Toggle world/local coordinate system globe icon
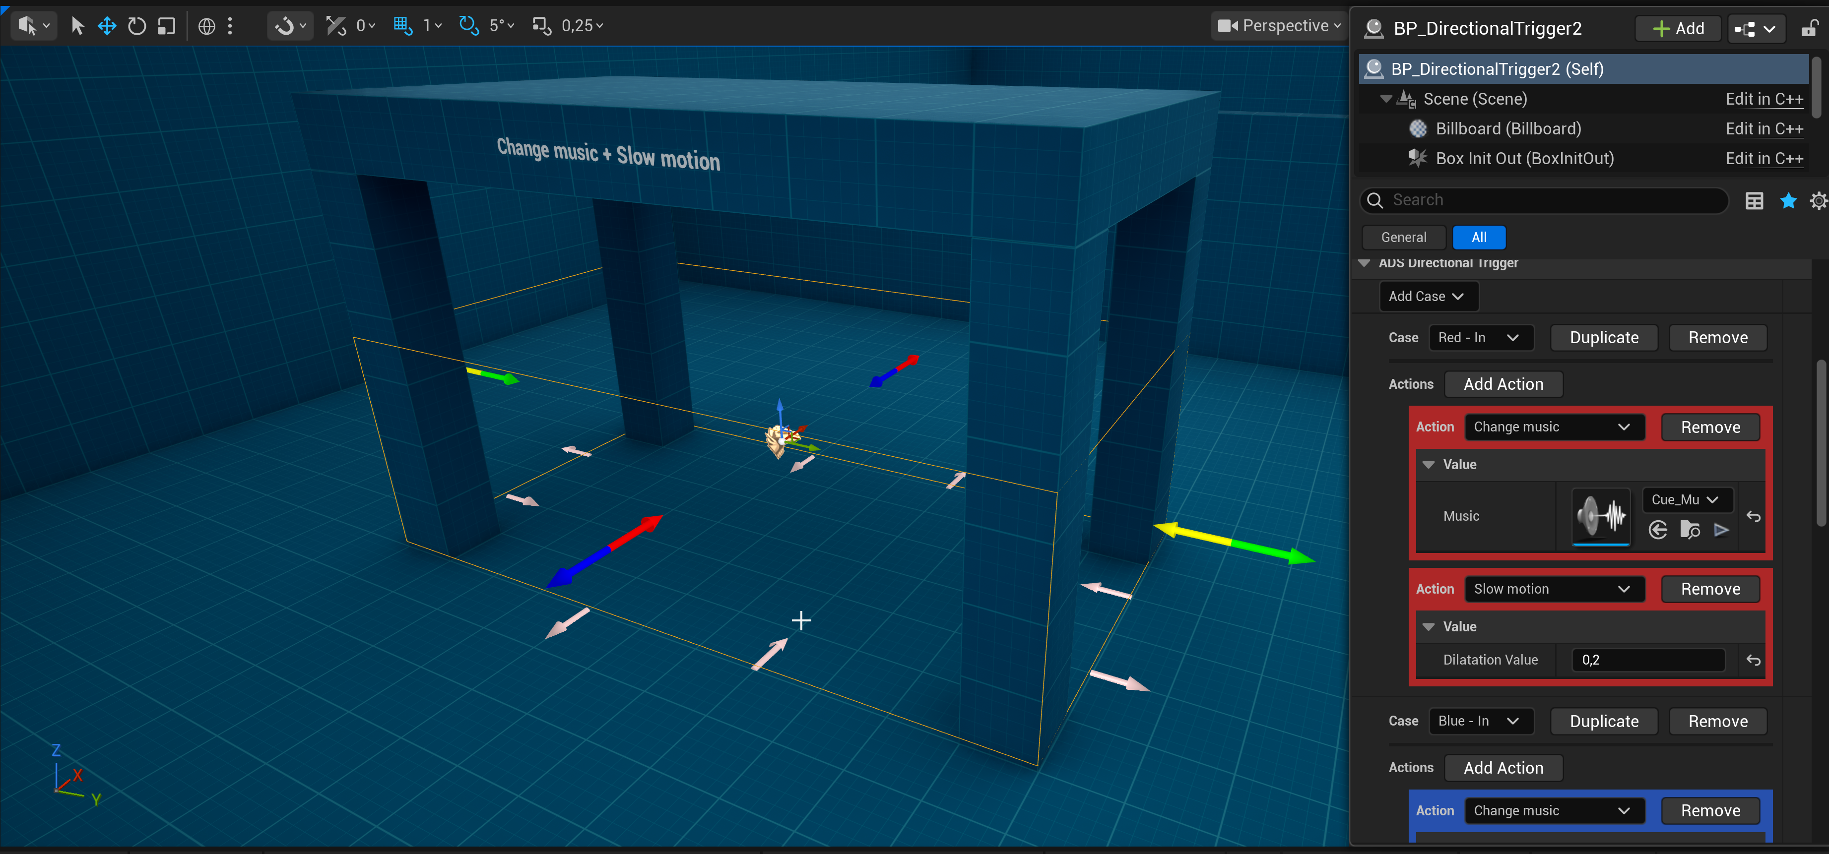1829x854 pixels. coord(206,26)
